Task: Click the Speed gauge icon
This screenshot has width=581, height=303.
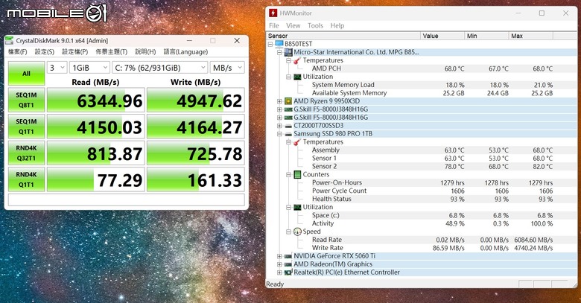Action: [x=297, y=232]
